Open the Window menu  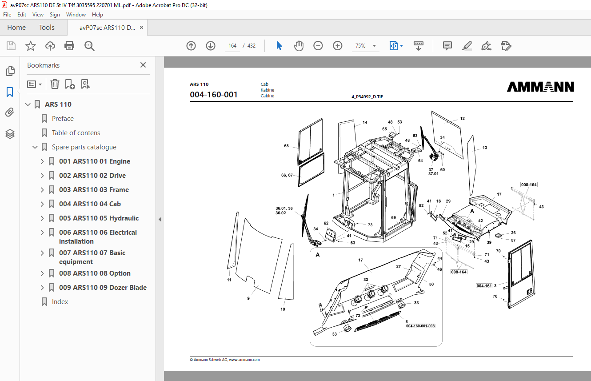[x=76, y=15]
